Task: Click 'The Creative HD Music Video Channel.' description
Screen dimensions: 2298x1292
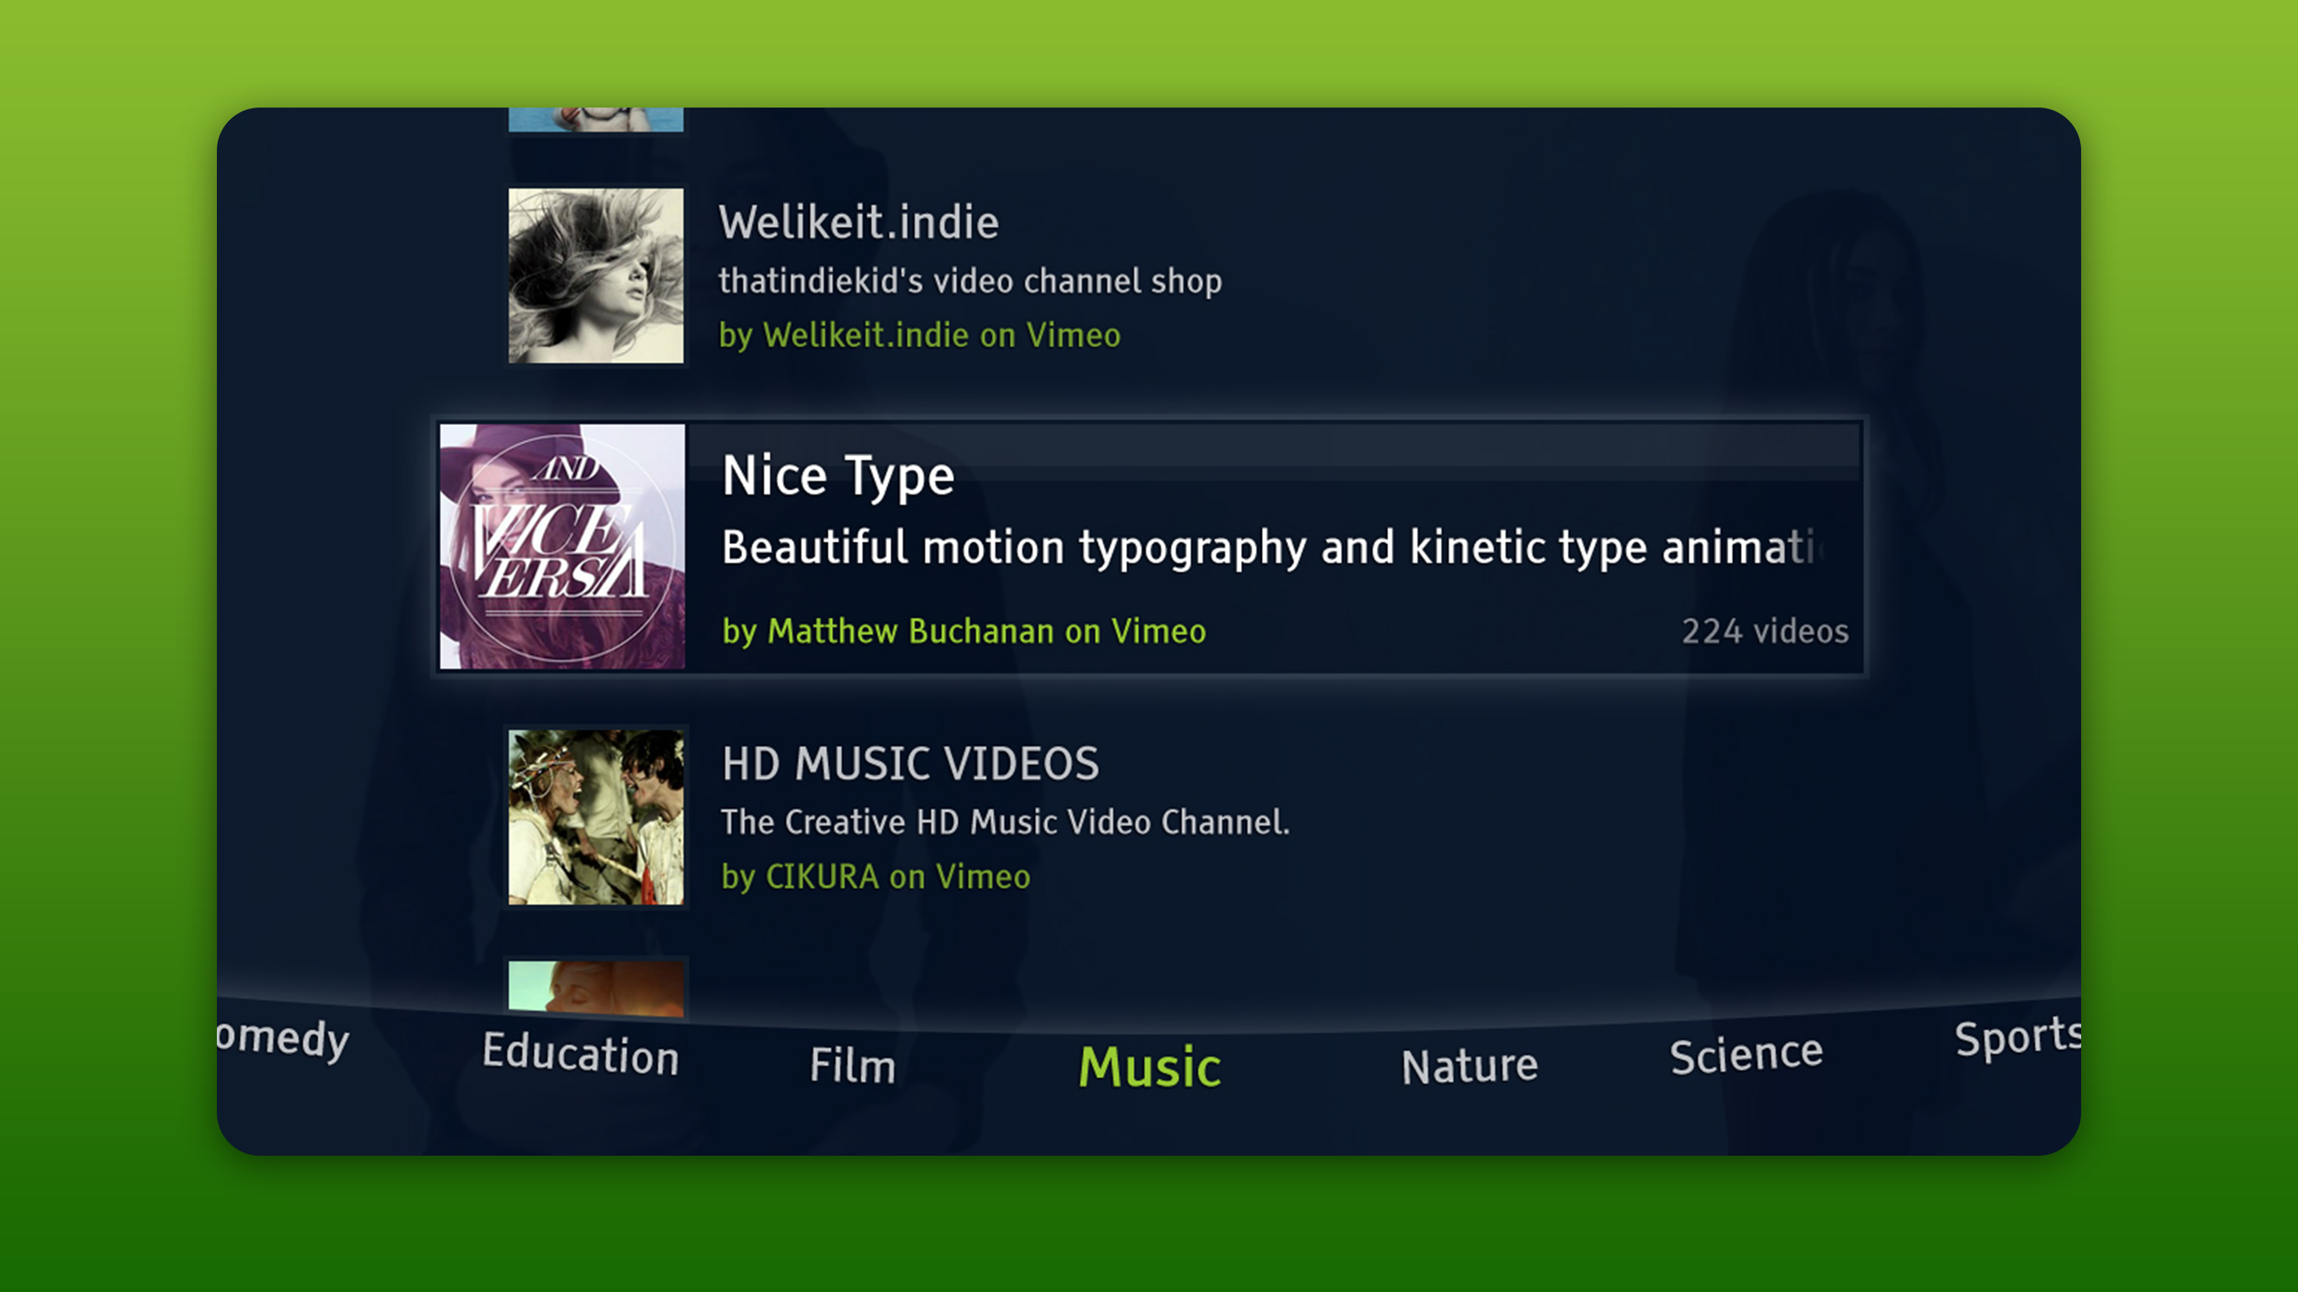Action: [x=1005, y=822]
